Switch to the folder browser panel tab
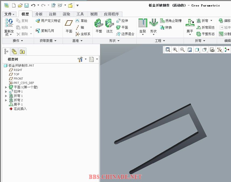This screenshot has height=182, width=231. [14, 52]
